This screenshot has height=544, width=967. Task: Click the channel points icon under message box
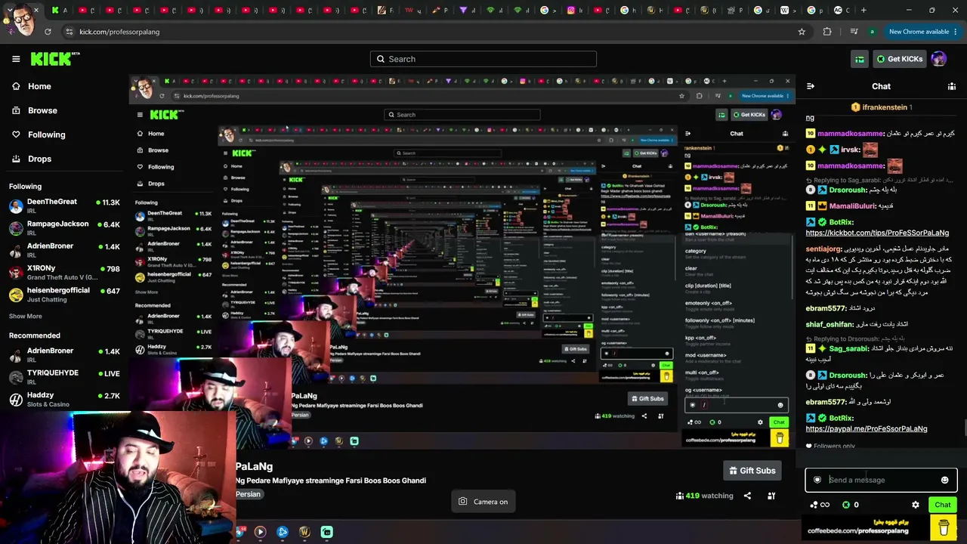pyautogui.click(x=814, y=505)
